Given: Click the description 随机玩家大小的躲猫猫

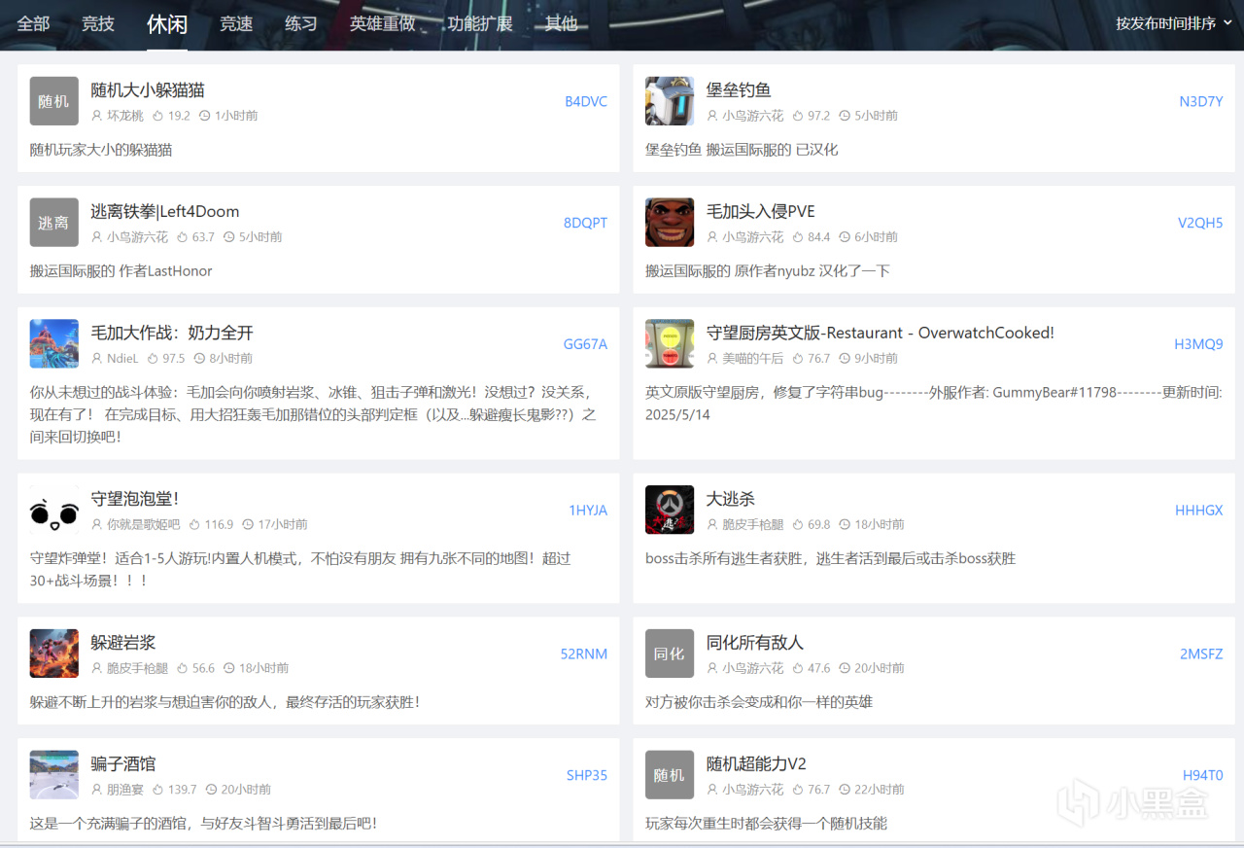Looking at the screenshot, I should pos(101,150).
